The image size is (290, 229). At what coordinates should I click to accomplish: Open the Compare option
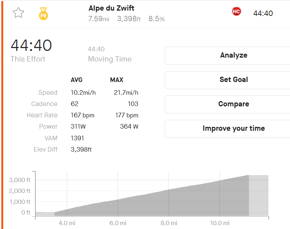pos(227,104)
